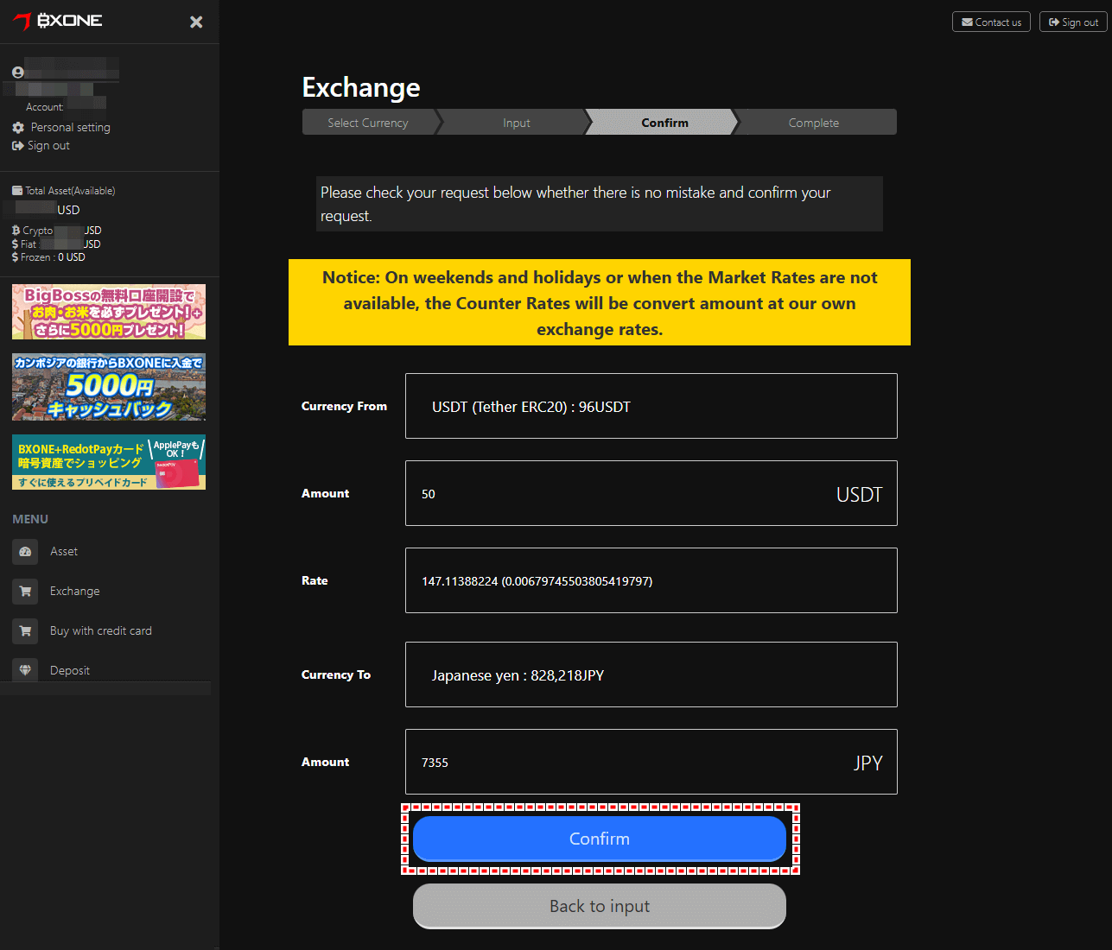The height and width of the screenshot is (950, 1112).
Task: Click the sidebar Sign out link
Action: (x=48, y=146)
